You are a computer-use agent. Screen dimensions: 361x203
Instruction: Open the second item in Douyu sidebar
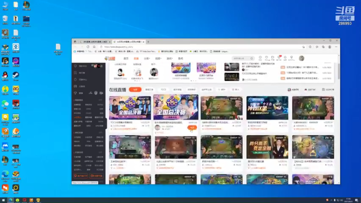tap(79, 73)
